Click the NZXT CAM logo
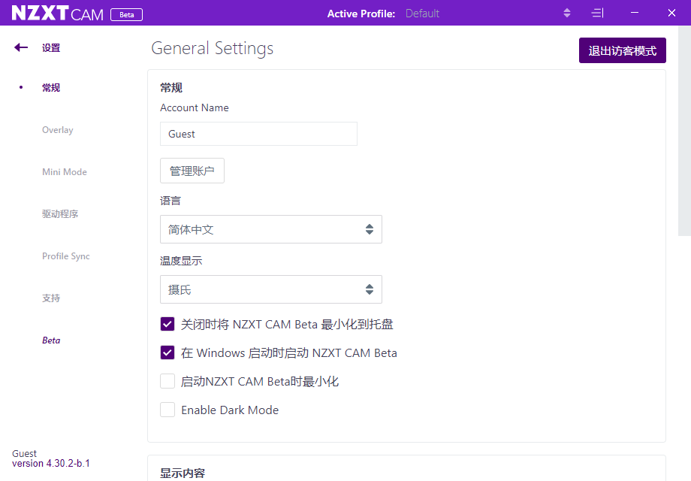 click(x=57, y=14)
